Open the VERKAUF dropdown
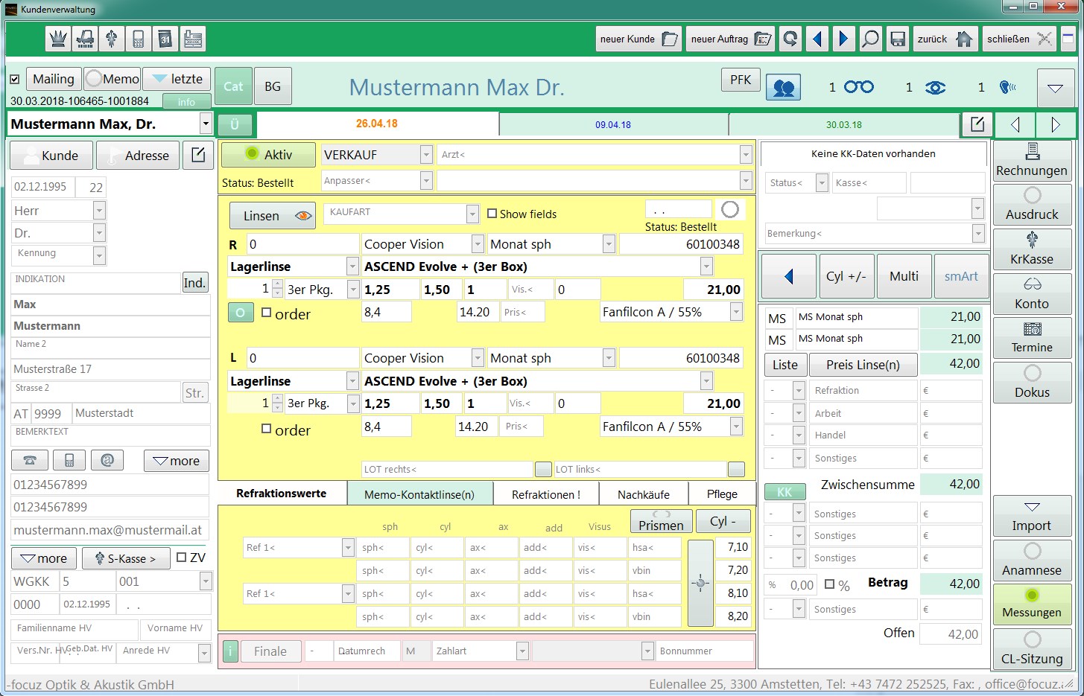The height and width of the screenshot is (696, 1084). point(426,155)
